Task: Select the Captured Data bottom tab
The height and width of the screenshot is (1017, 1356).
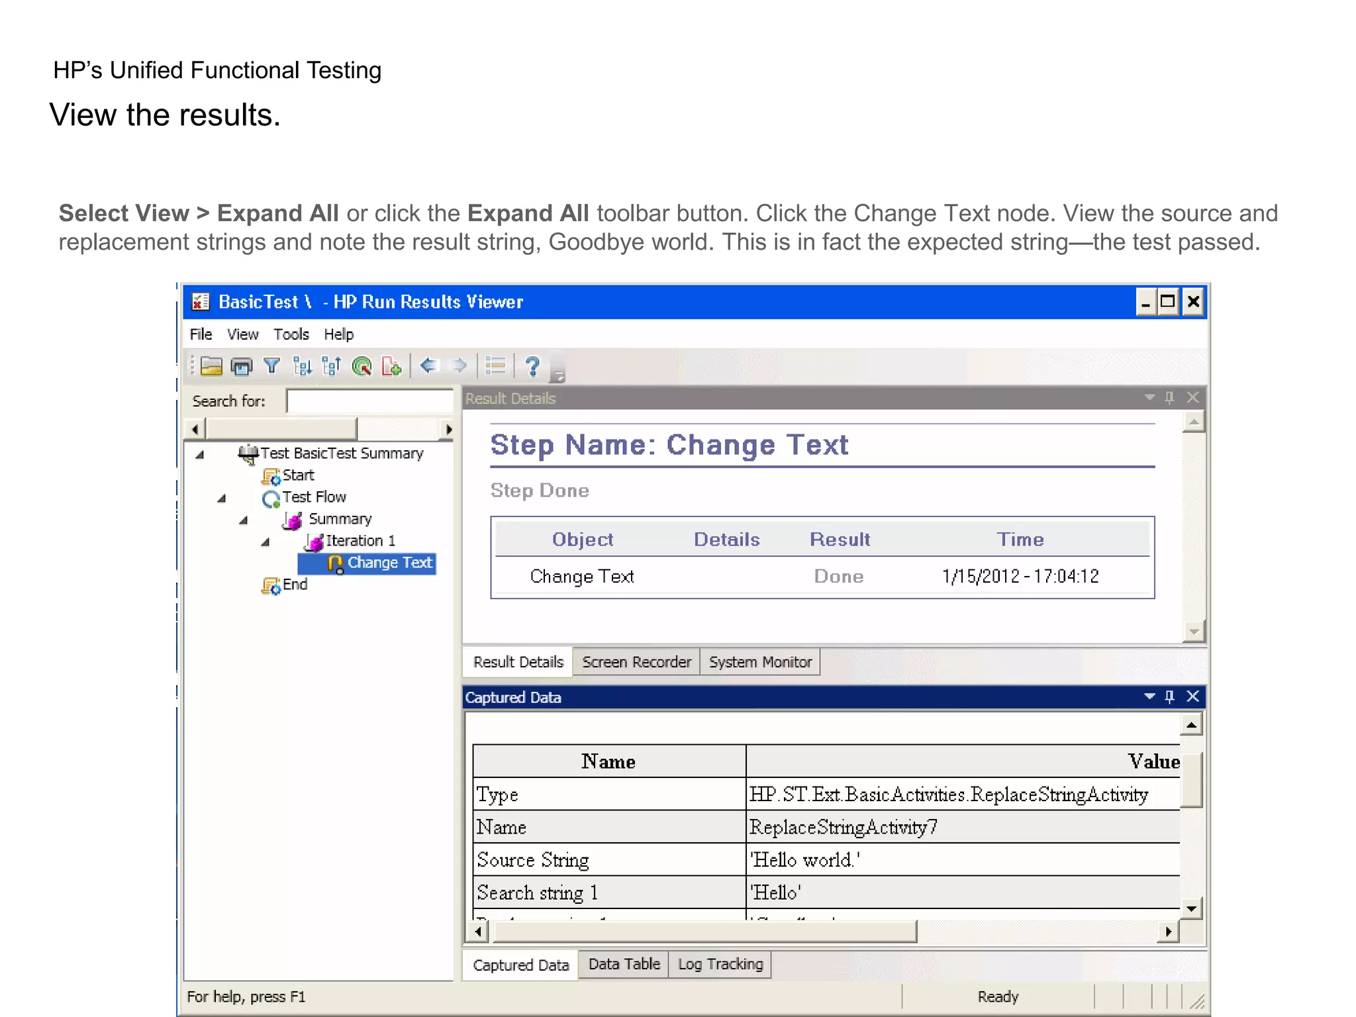Action: [520, 965]
